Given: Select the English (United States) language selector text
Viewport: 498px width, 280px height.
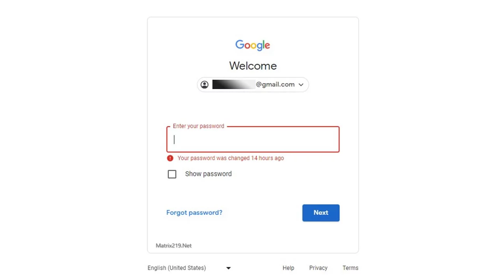Looking at the screenshot, I should click(177, 268).
